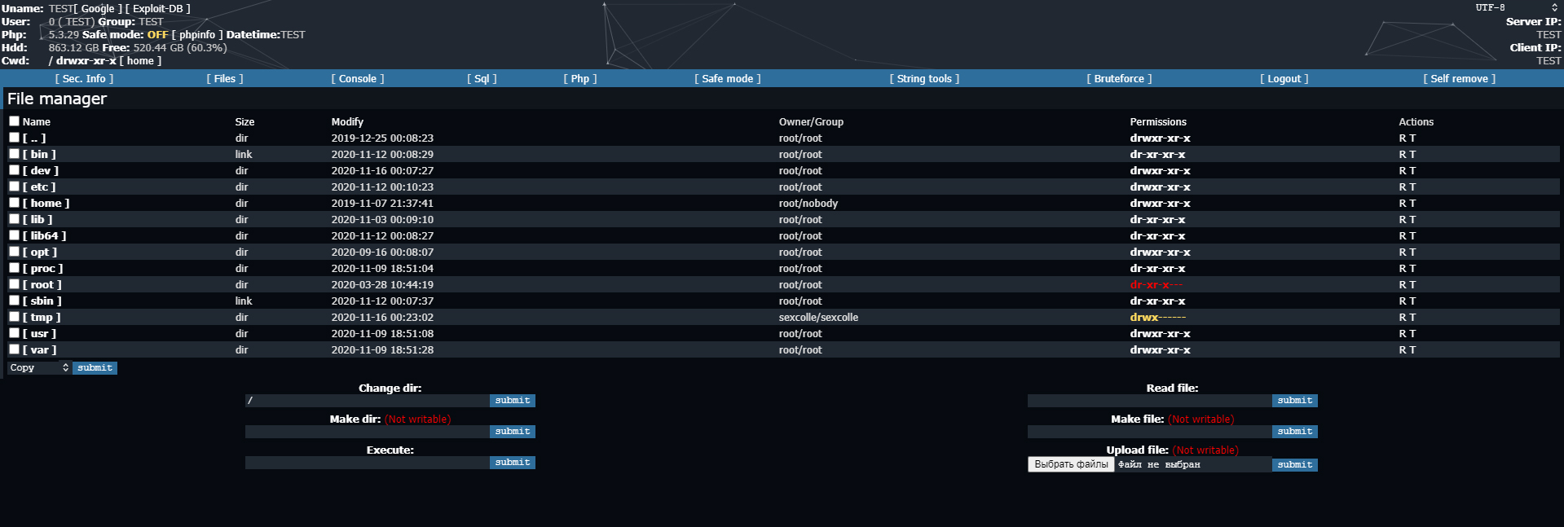Switch to the Files section

(x=225, y=79)
